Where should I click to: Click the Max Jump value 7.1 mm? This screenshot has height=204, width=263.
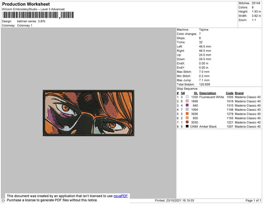click(x=204, y=80)
